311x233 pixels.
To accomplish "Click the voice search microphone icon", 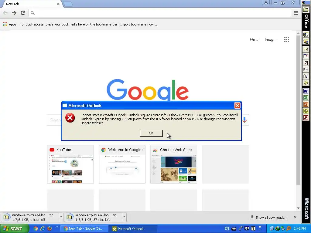I will point(244,120).
